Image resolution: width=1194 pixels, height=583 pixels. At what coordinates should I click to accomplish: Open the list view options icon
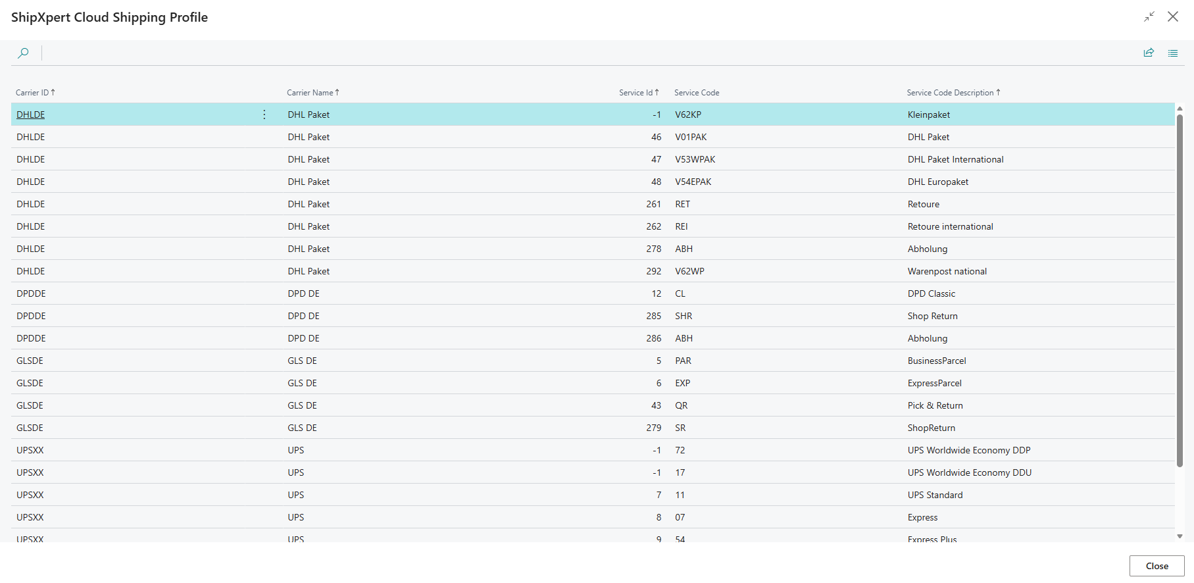(x=1173, y=53)
